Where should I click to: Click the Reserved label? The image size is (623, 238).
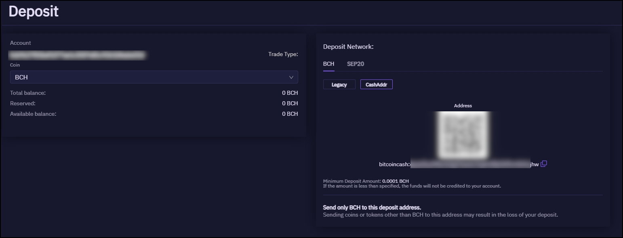pyautogui.click(x=23, y=104)
